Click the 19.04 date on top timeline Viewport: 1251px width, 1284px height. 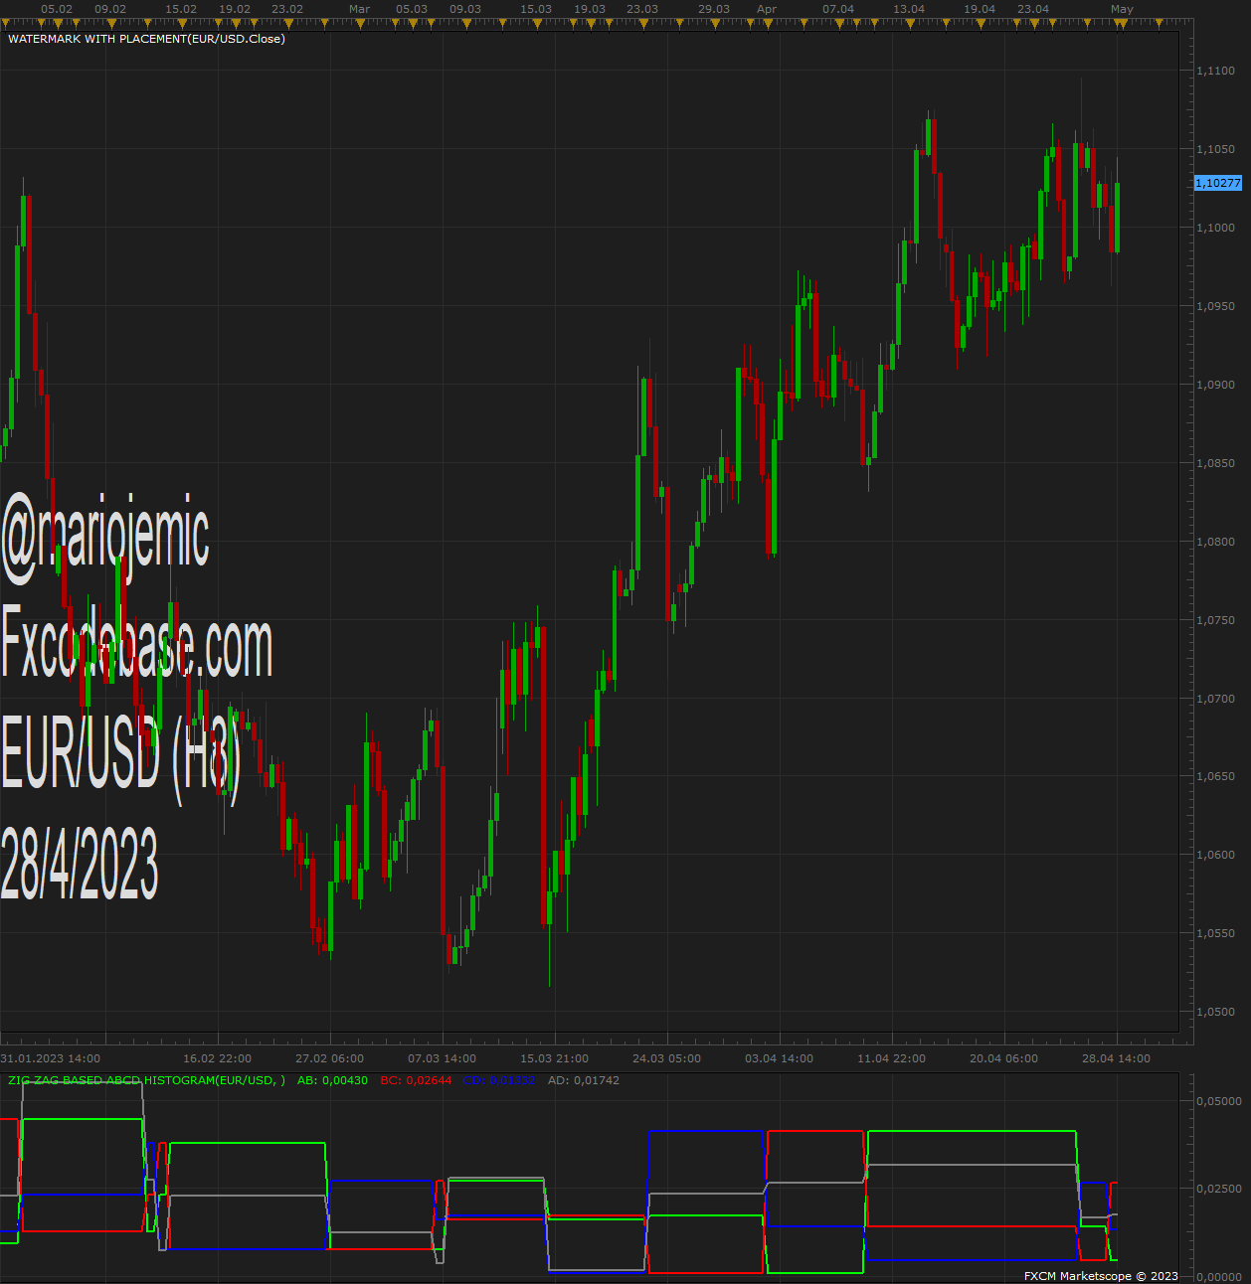(x=980, y=9)
